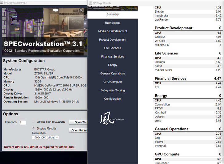Enable the Official Run checkbox
The width and height of the screenshot is (224, 164).
[x=34, y=122]
